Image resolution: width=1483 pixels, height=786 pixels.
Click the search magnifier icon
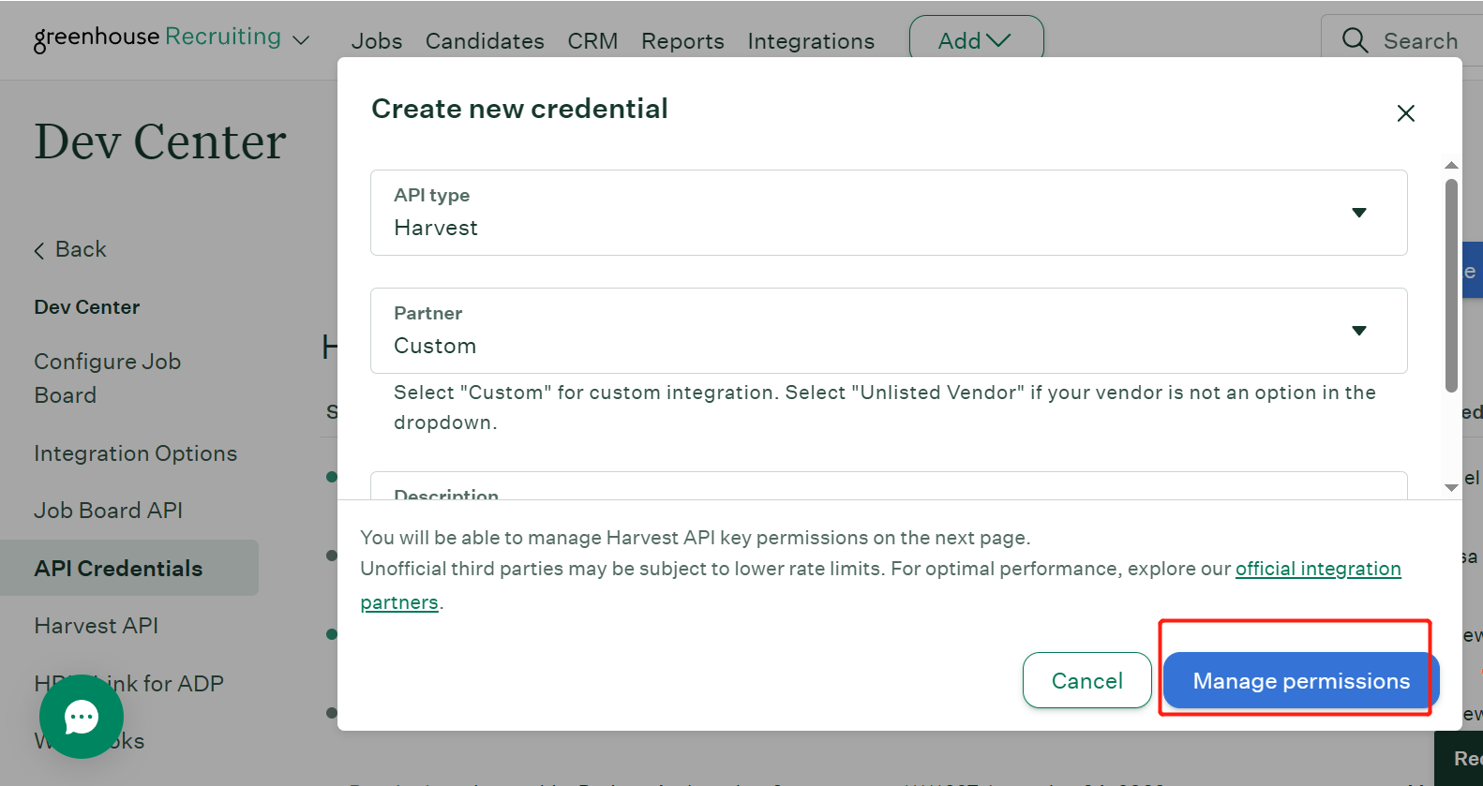(x=1355, y=40)
